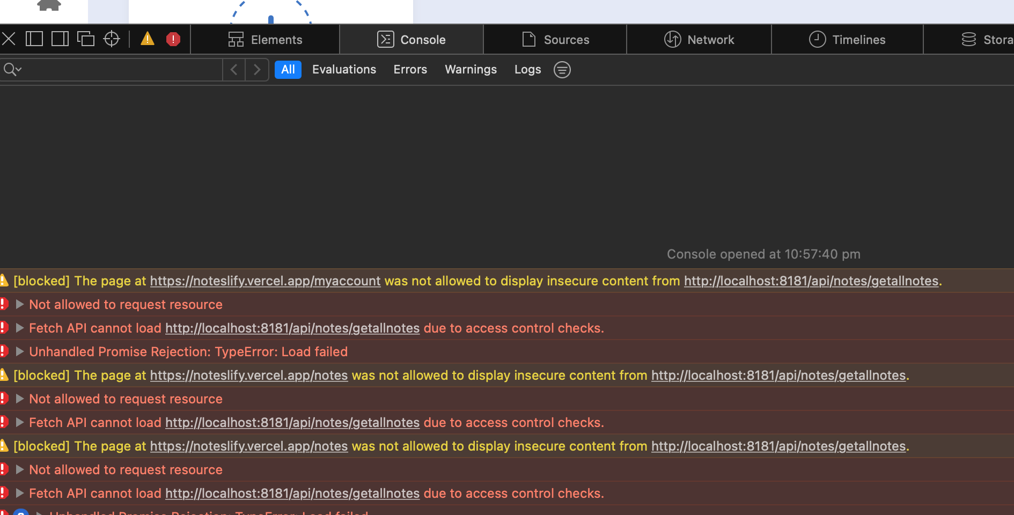Start element selection with crosshair icon
This screenshot has height=515, width=1014.
pos(112,39)
